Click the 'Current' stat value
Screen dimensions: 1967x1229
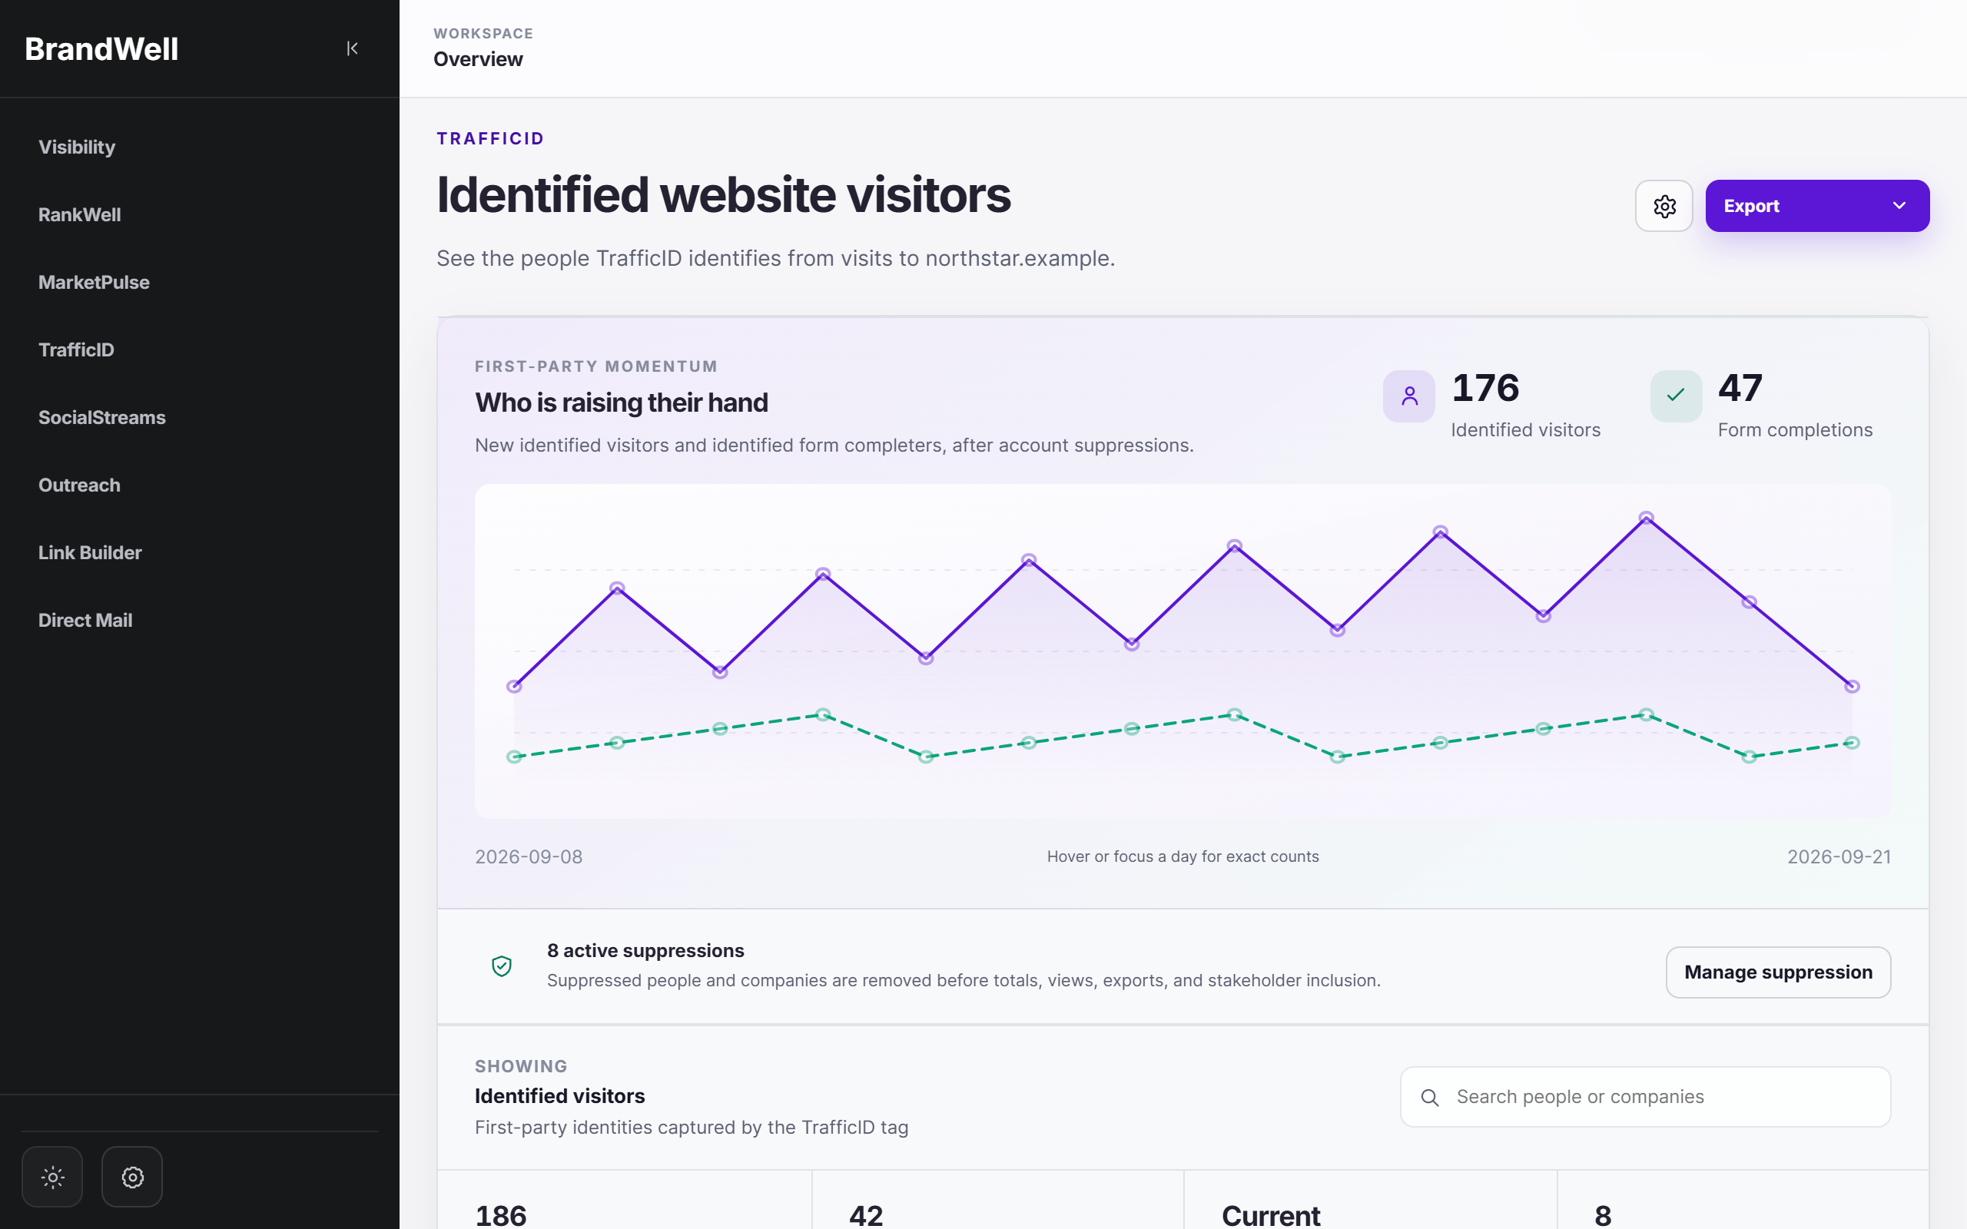pyautogui.click(x=1270, y=1215)
